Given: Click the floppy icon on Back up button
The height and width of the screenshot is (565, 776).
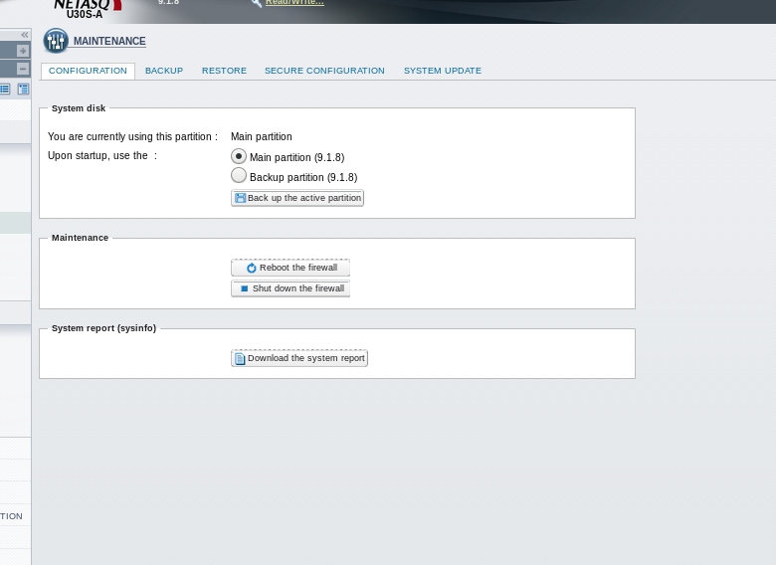Looking at the screenshot, I should click(x=240, y=198).
